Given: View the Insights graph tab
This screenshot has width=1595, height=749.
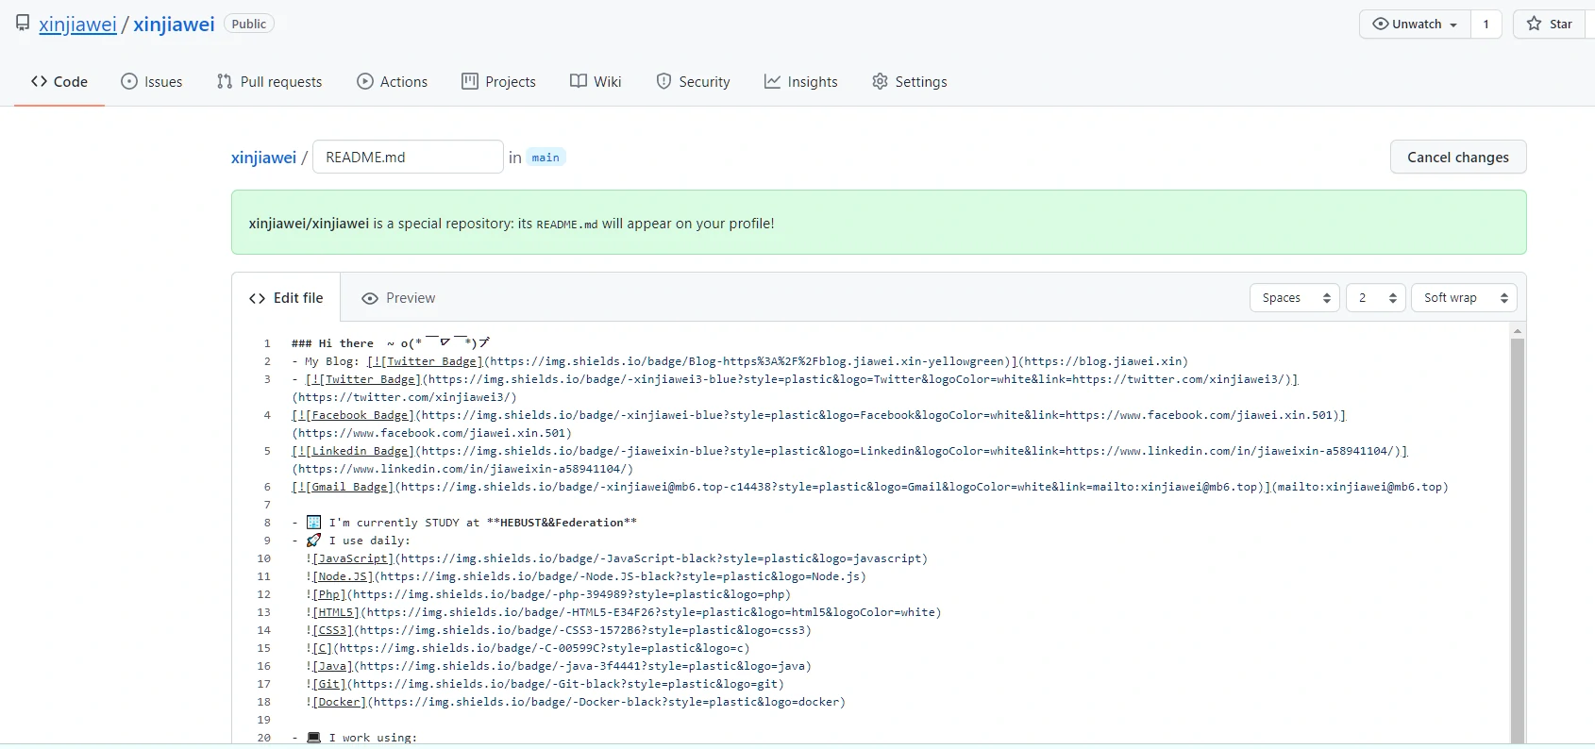Looking at the screenshot, I should coord(800,82).
